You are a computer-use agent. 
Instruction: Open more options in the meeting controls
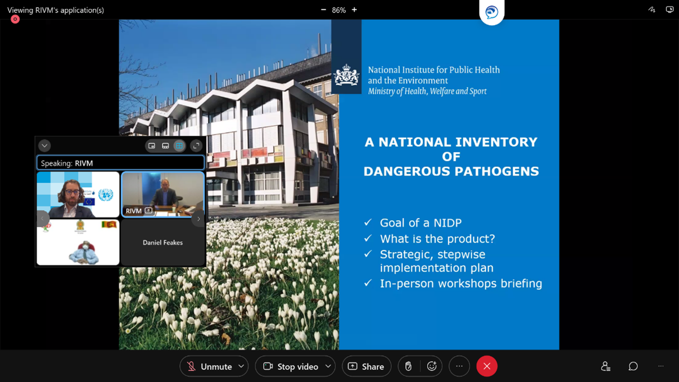459,366
